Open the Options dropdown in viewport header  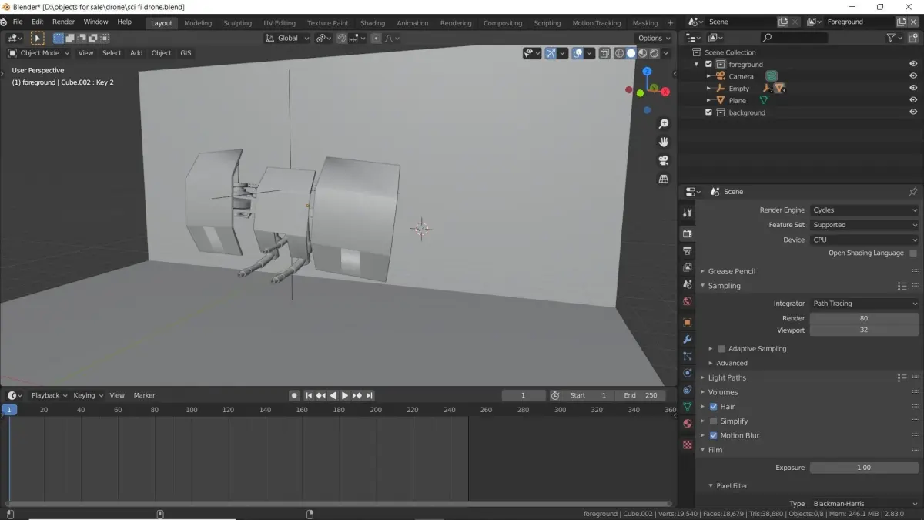[654, 38]
